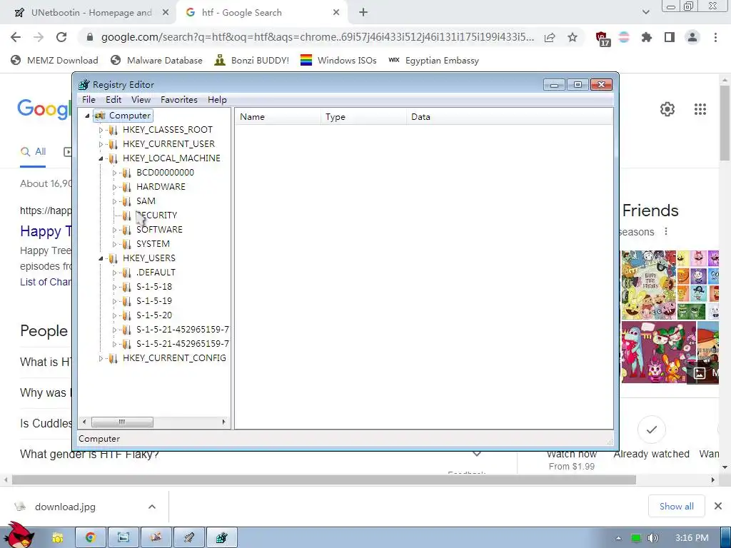Click the tree pane's horizontal scrollbar thumb
Image resolution: width=731 pixels, height=548 pixels.
[x=122, y=422]
